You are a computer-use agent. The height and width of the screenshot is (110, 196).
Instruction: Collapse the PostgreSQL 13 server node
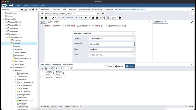click(5, 34)
